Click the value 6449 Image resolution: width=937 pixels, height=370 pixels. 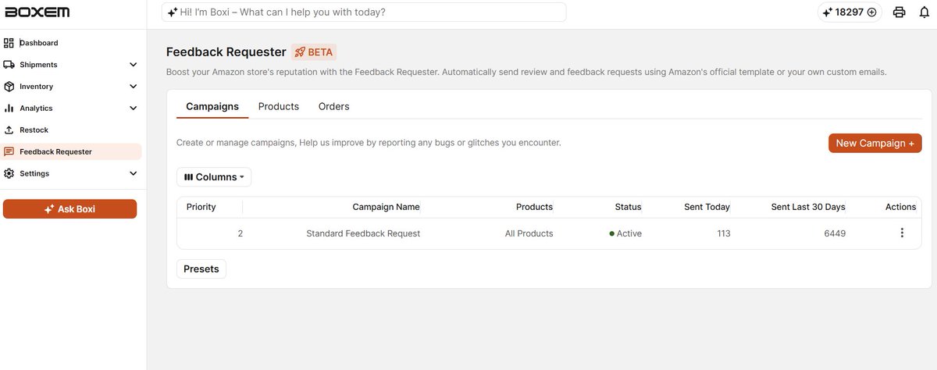coord(835,233)
